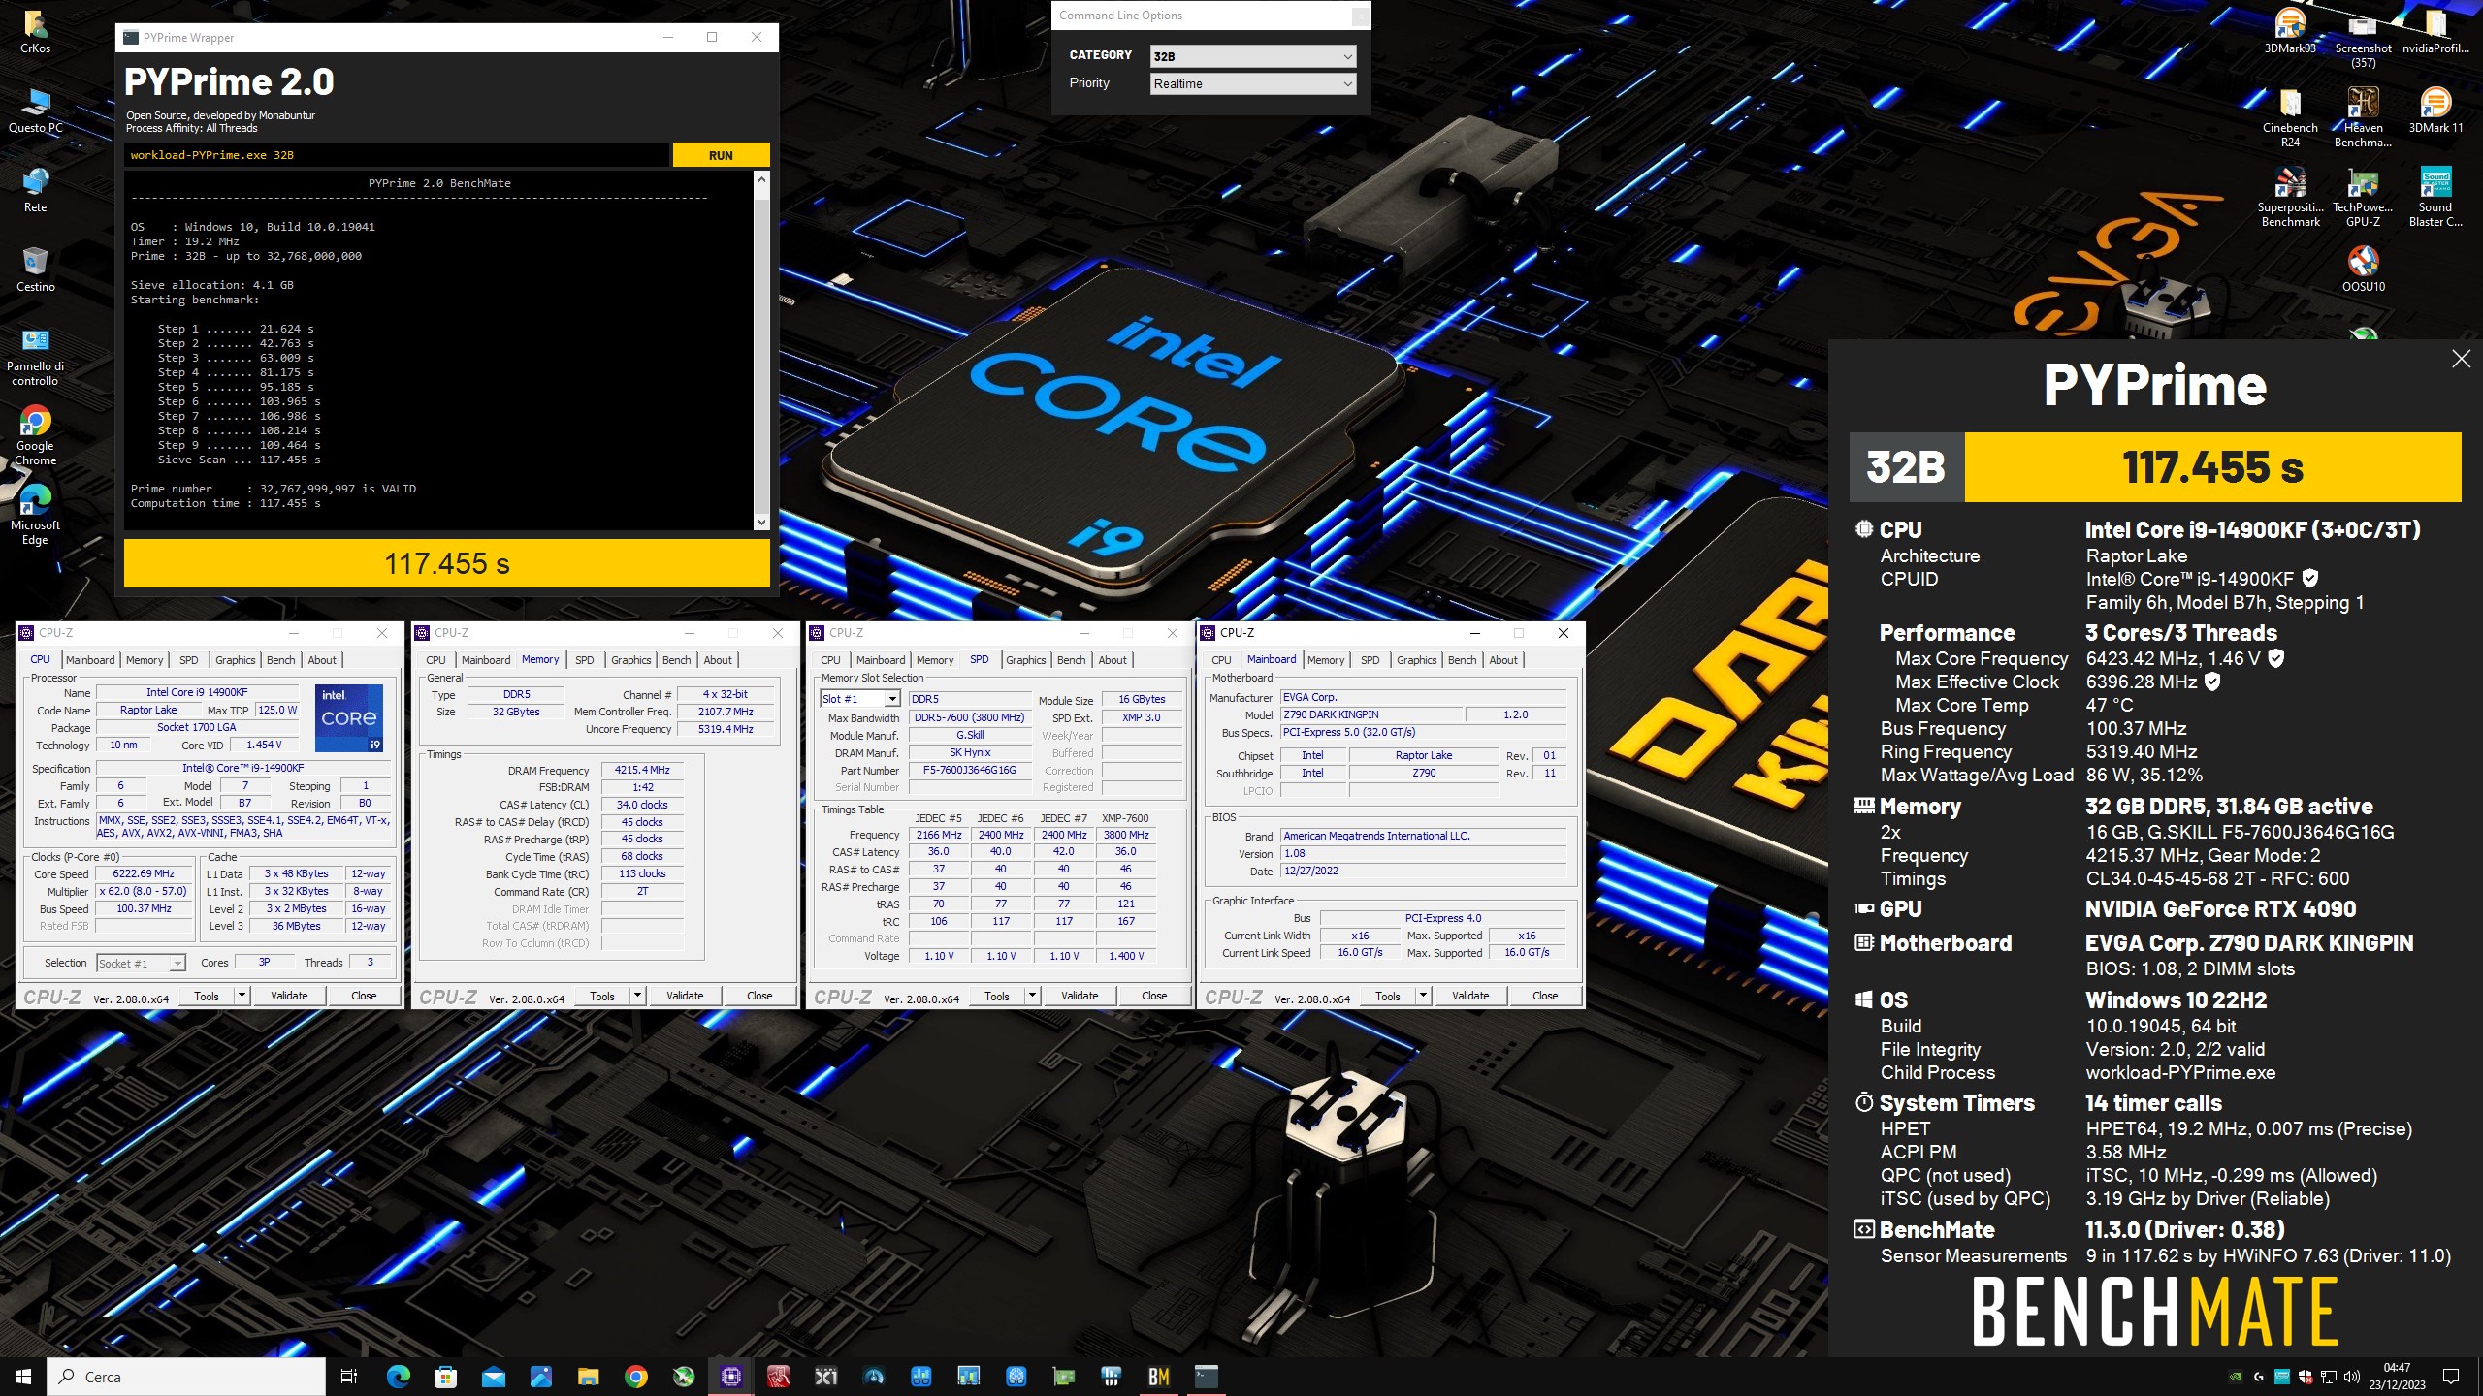Select the Cestino recycle bin icon
Image resolution: width=2483 pixels, height=1396 pixels.
pyautogui.click(x=35, y=270)
